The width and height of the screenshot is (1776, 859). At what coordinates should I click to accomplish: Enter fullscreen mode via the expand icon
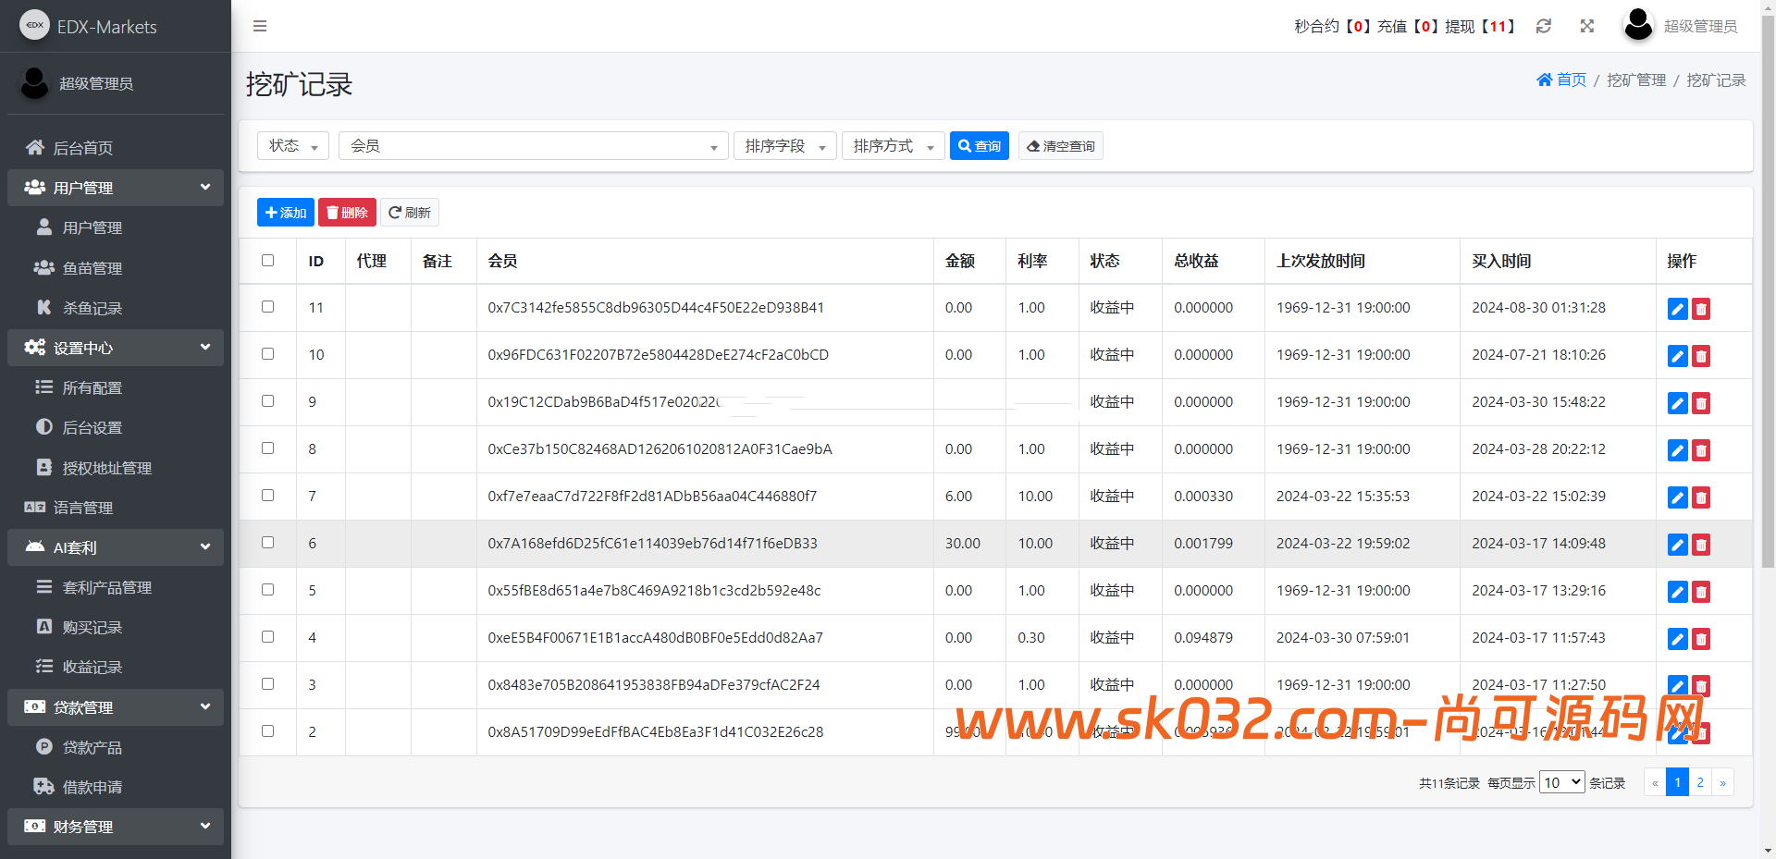(1586, 26)
